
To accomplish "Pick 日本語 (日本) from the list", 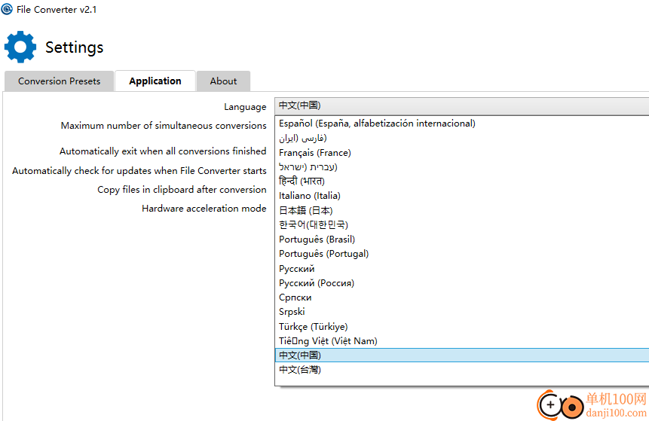I will point(462,211).
